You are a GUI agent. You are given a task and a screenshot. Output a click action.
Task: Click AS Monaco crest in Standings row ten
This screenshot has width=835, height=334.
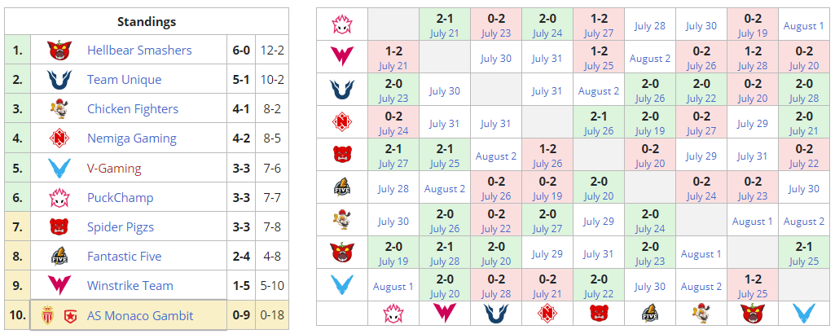coord(48,315)
